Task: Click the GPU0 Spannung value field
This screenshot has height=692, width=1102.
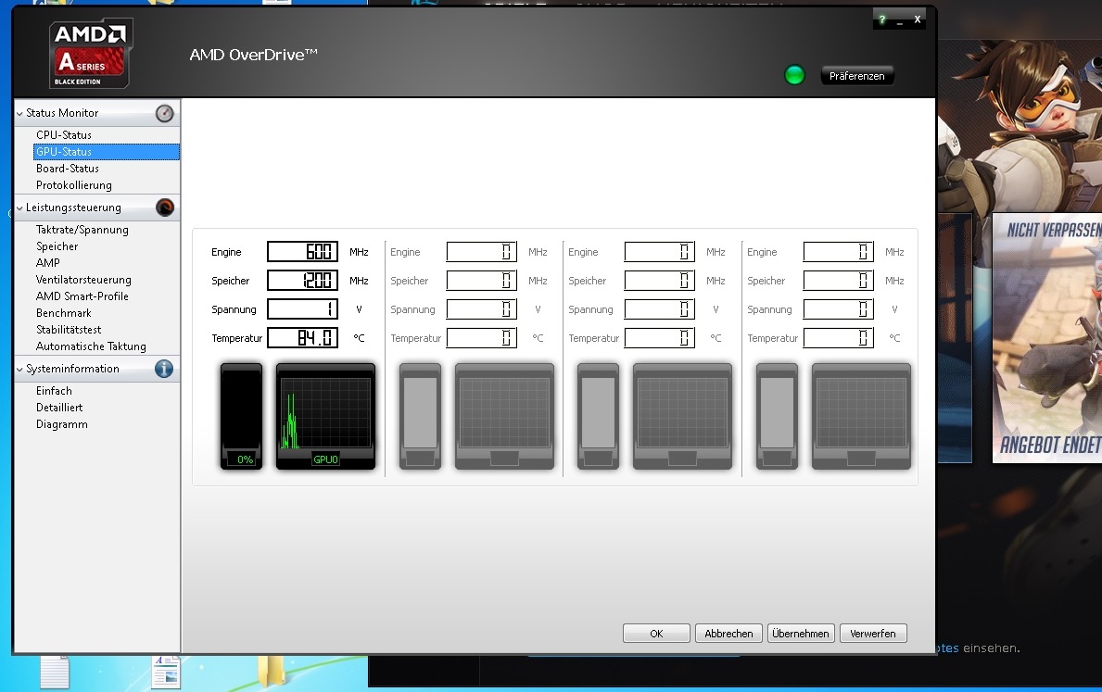Action: tap(302, 309)
